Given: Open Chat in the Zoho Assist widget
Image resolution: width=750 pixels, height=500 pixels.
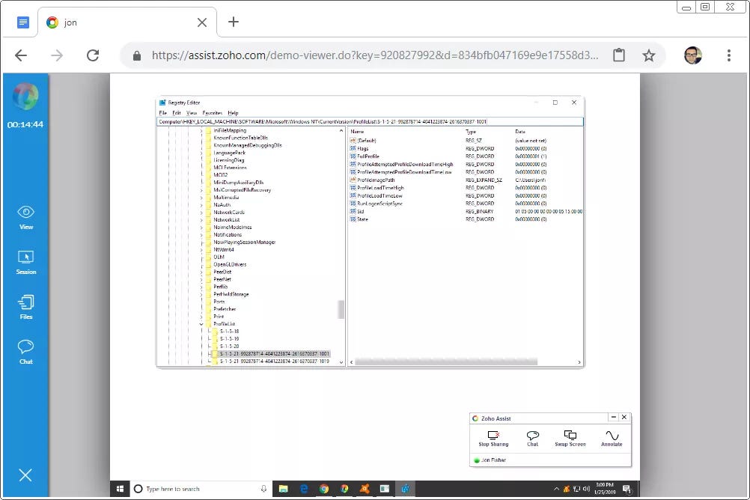Looking at the screenshot, I should coord(532,439).
